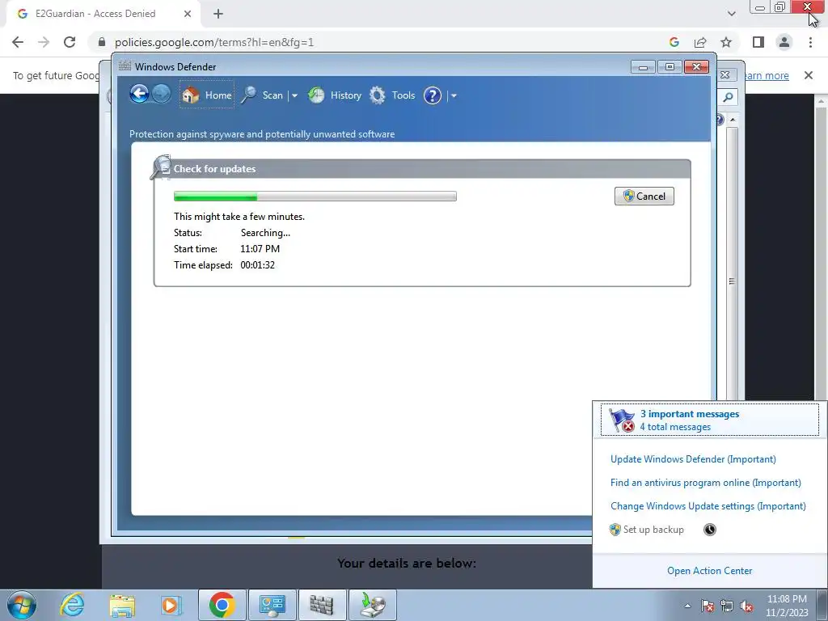Launch Internet Explorer from taskbar

click(x=72, y=605)
